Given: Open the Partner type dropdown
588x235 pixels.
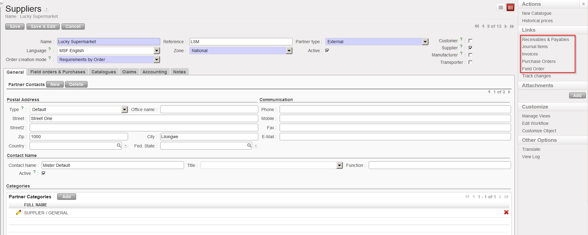Looking at the screenshot, I should pyautogui.click(x=425, y=42).
